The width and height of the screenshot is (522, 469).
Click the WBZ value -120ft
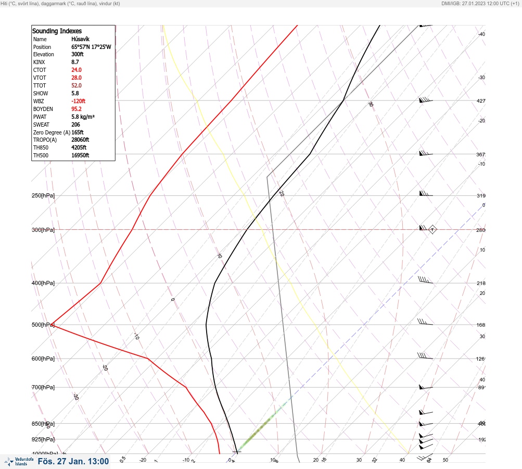tap(78, 101)
